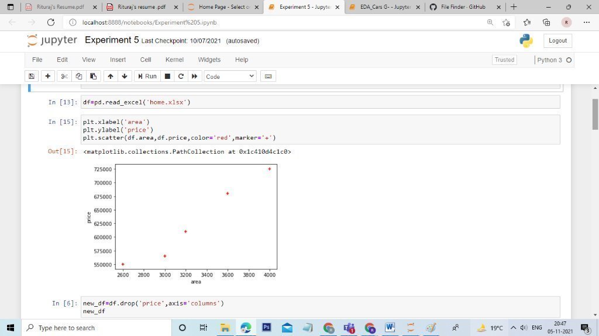Click the Logout button
599x336 pixels.
click(557, 40)
